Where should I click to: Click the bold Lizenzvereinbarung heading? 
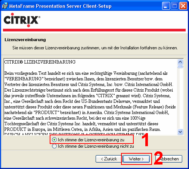25,40
